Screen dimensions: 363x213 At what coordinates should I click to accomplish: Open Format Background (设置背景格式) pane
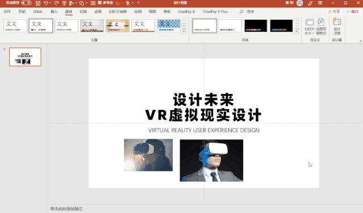[321, 27]
